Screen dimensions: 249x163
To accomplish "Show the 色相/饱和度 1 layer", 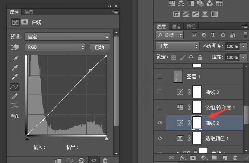I will [x=160, y=107].
